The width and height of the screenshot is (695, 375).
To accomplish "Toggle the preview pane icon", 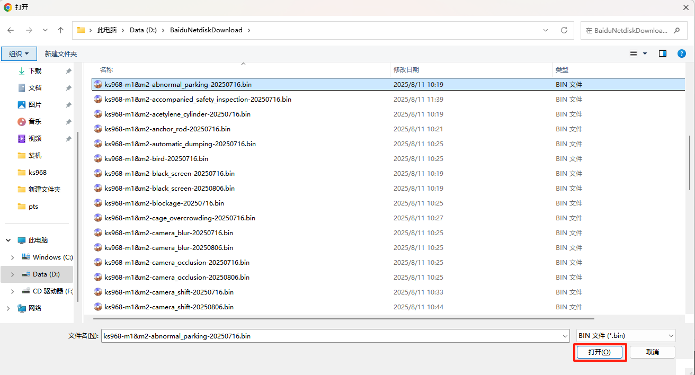I will 663,53.
